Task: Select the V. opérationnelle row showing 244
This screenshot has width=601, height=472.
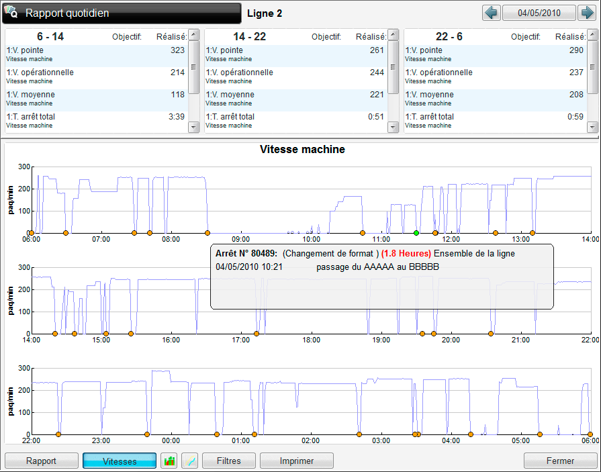Action: [x=296, y=78]
